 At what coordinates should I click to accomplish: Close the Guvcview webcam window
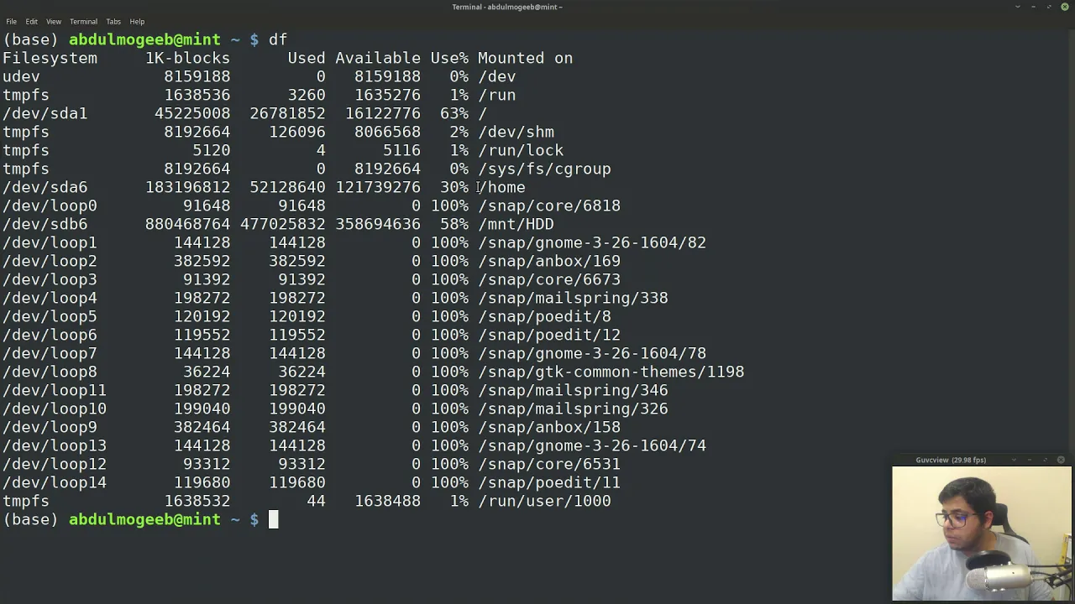click(x=1061, y=460)
